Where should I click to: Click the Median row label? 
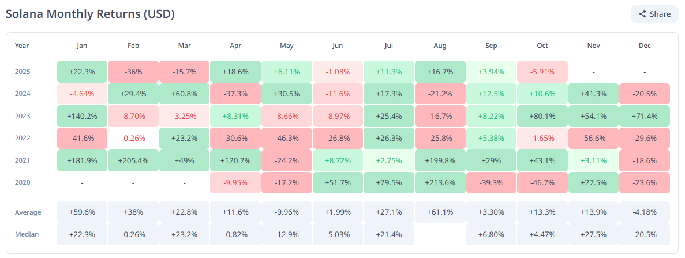pyautogui.click(x=25, y=234)
